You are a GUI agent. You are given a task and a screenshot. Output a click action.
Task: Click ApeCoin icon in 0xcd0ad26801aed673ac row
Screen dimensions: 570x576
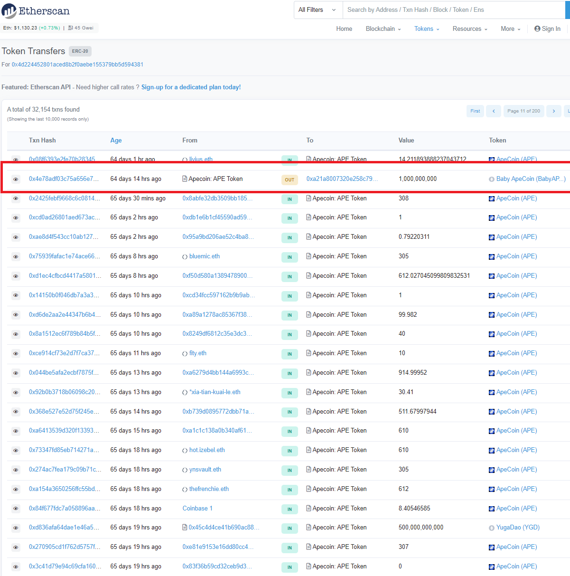pyautogui.click(x=492, y=218)
